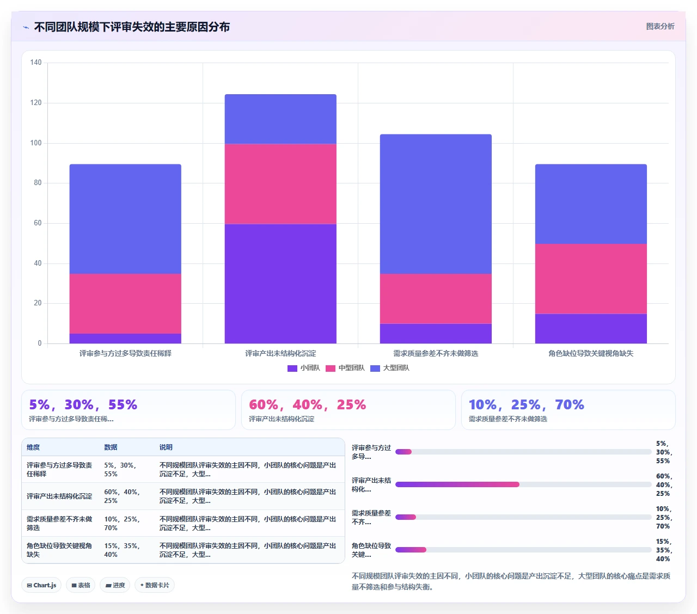697x614 pixels.
Task: Toggle the 小团队 legend color box
Action: click(292, 369)
